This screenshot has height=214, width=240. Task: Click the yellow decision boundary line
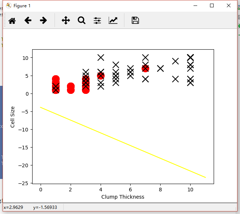click(123, 142)
